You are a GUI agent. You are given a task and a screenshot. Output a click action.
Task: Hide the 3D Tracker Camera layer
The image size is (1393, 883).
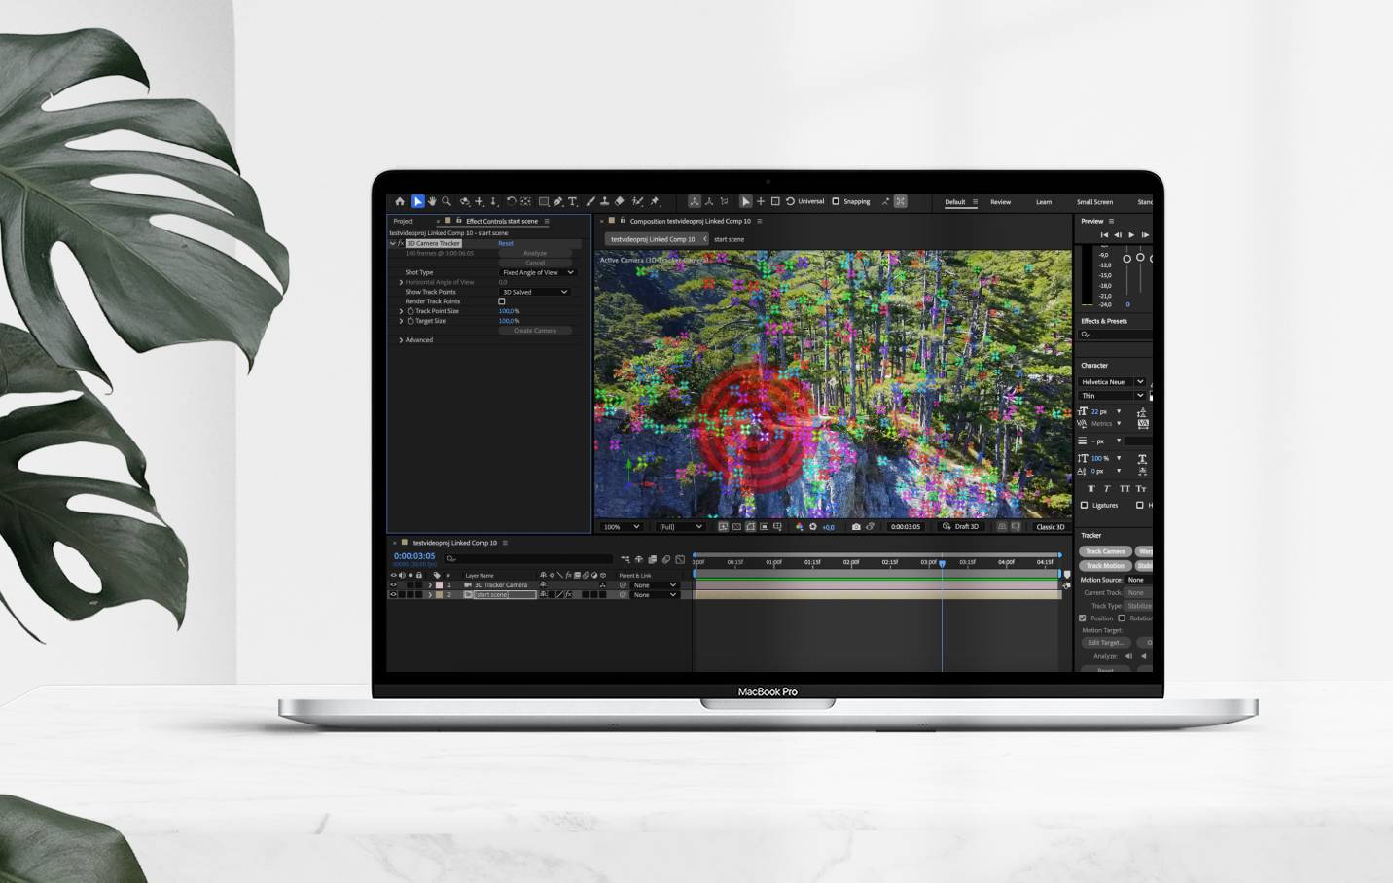pyautogui.click(x=393, y=585)
